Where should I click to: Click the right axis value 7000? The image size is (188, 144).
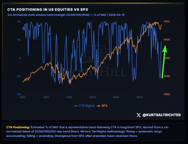pyautogui.click(x=167, y=22)
